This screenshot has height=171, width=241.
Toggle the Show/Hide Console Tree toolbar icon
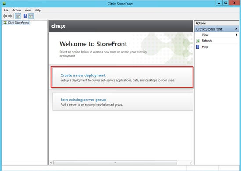pyautogui.click(x=18, y=16)
